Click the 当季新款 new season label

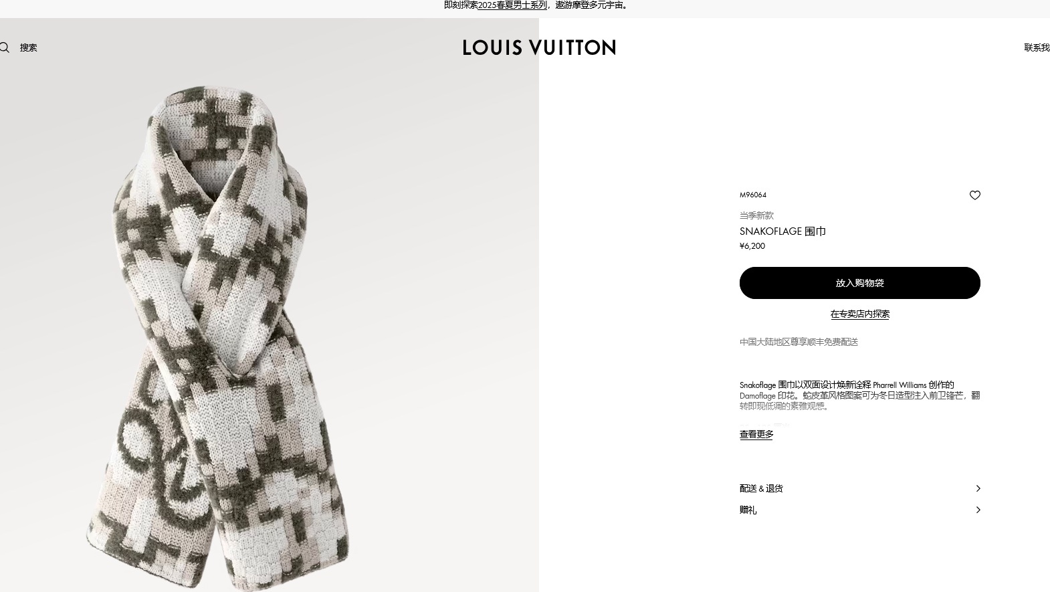(756, 215)
